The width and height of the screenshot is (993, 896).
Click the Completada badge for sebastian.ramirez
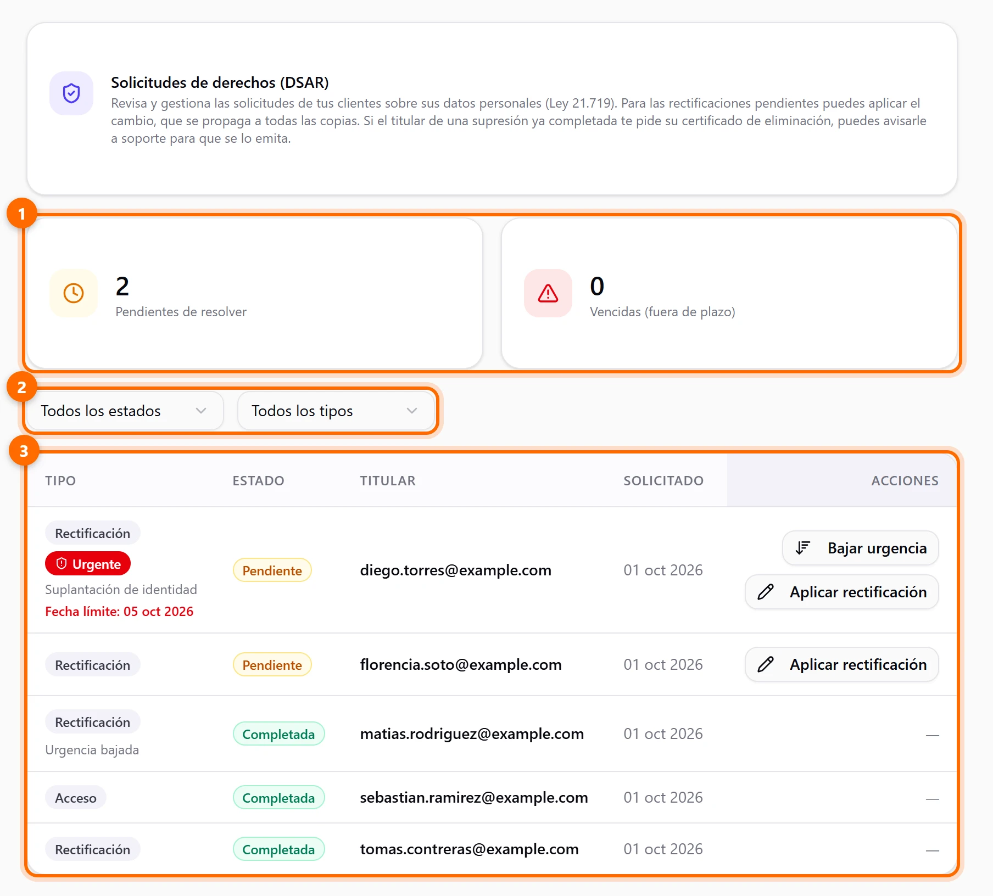[278, 798]
